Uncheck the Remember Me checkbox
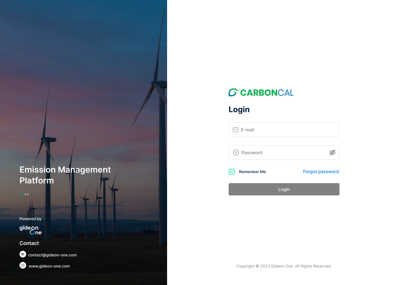The height and width of the screenshot is (285, 401). pos(232,172)
